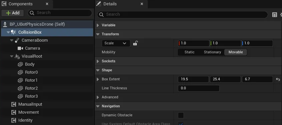Select BP_UBotPhysicsDrone (Self) root row
The width and height of the screenshot is (282, 125).
pos(47,24)
